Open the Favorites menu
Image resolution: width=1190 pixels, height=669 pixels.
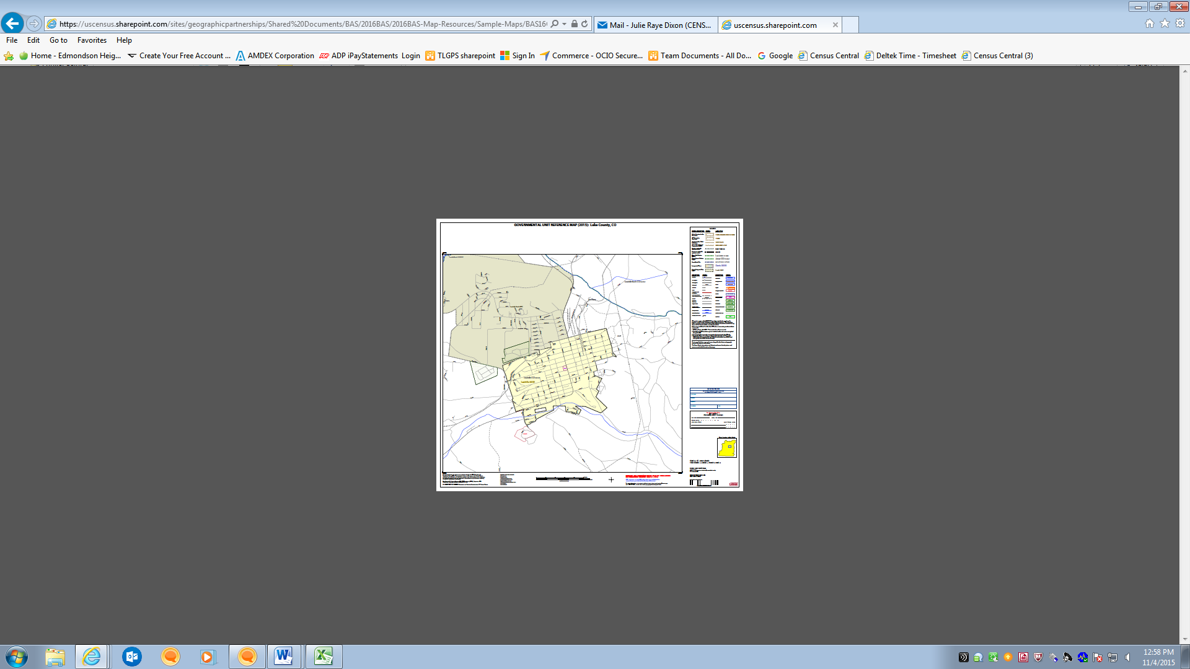coord(92,40)
